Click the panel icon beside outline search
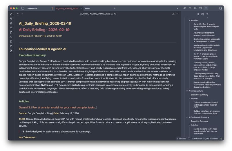232x151 pixels. coord(202,14)
